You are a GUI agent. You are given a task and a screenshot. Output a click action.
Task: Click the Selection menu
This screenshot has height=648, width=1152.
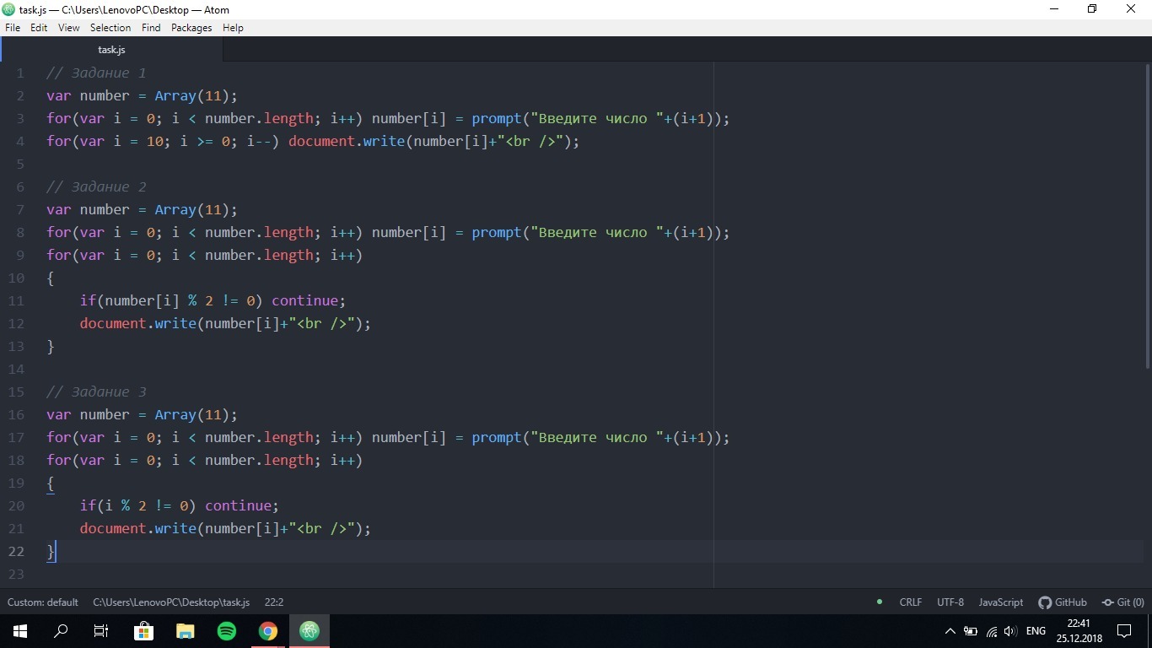(110, 28)
